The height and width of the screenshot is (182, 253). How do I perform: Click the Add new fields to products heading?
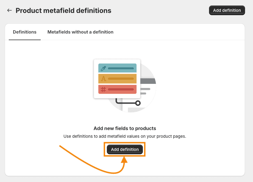pyautogui.click(x=125, y=128)
